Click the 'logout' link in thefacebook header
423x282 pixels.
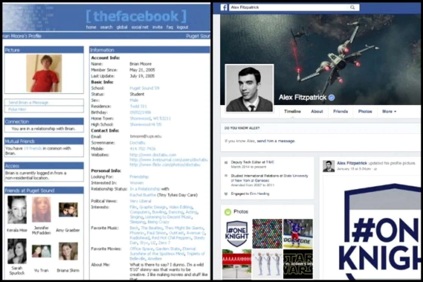(x=183, y=27)
